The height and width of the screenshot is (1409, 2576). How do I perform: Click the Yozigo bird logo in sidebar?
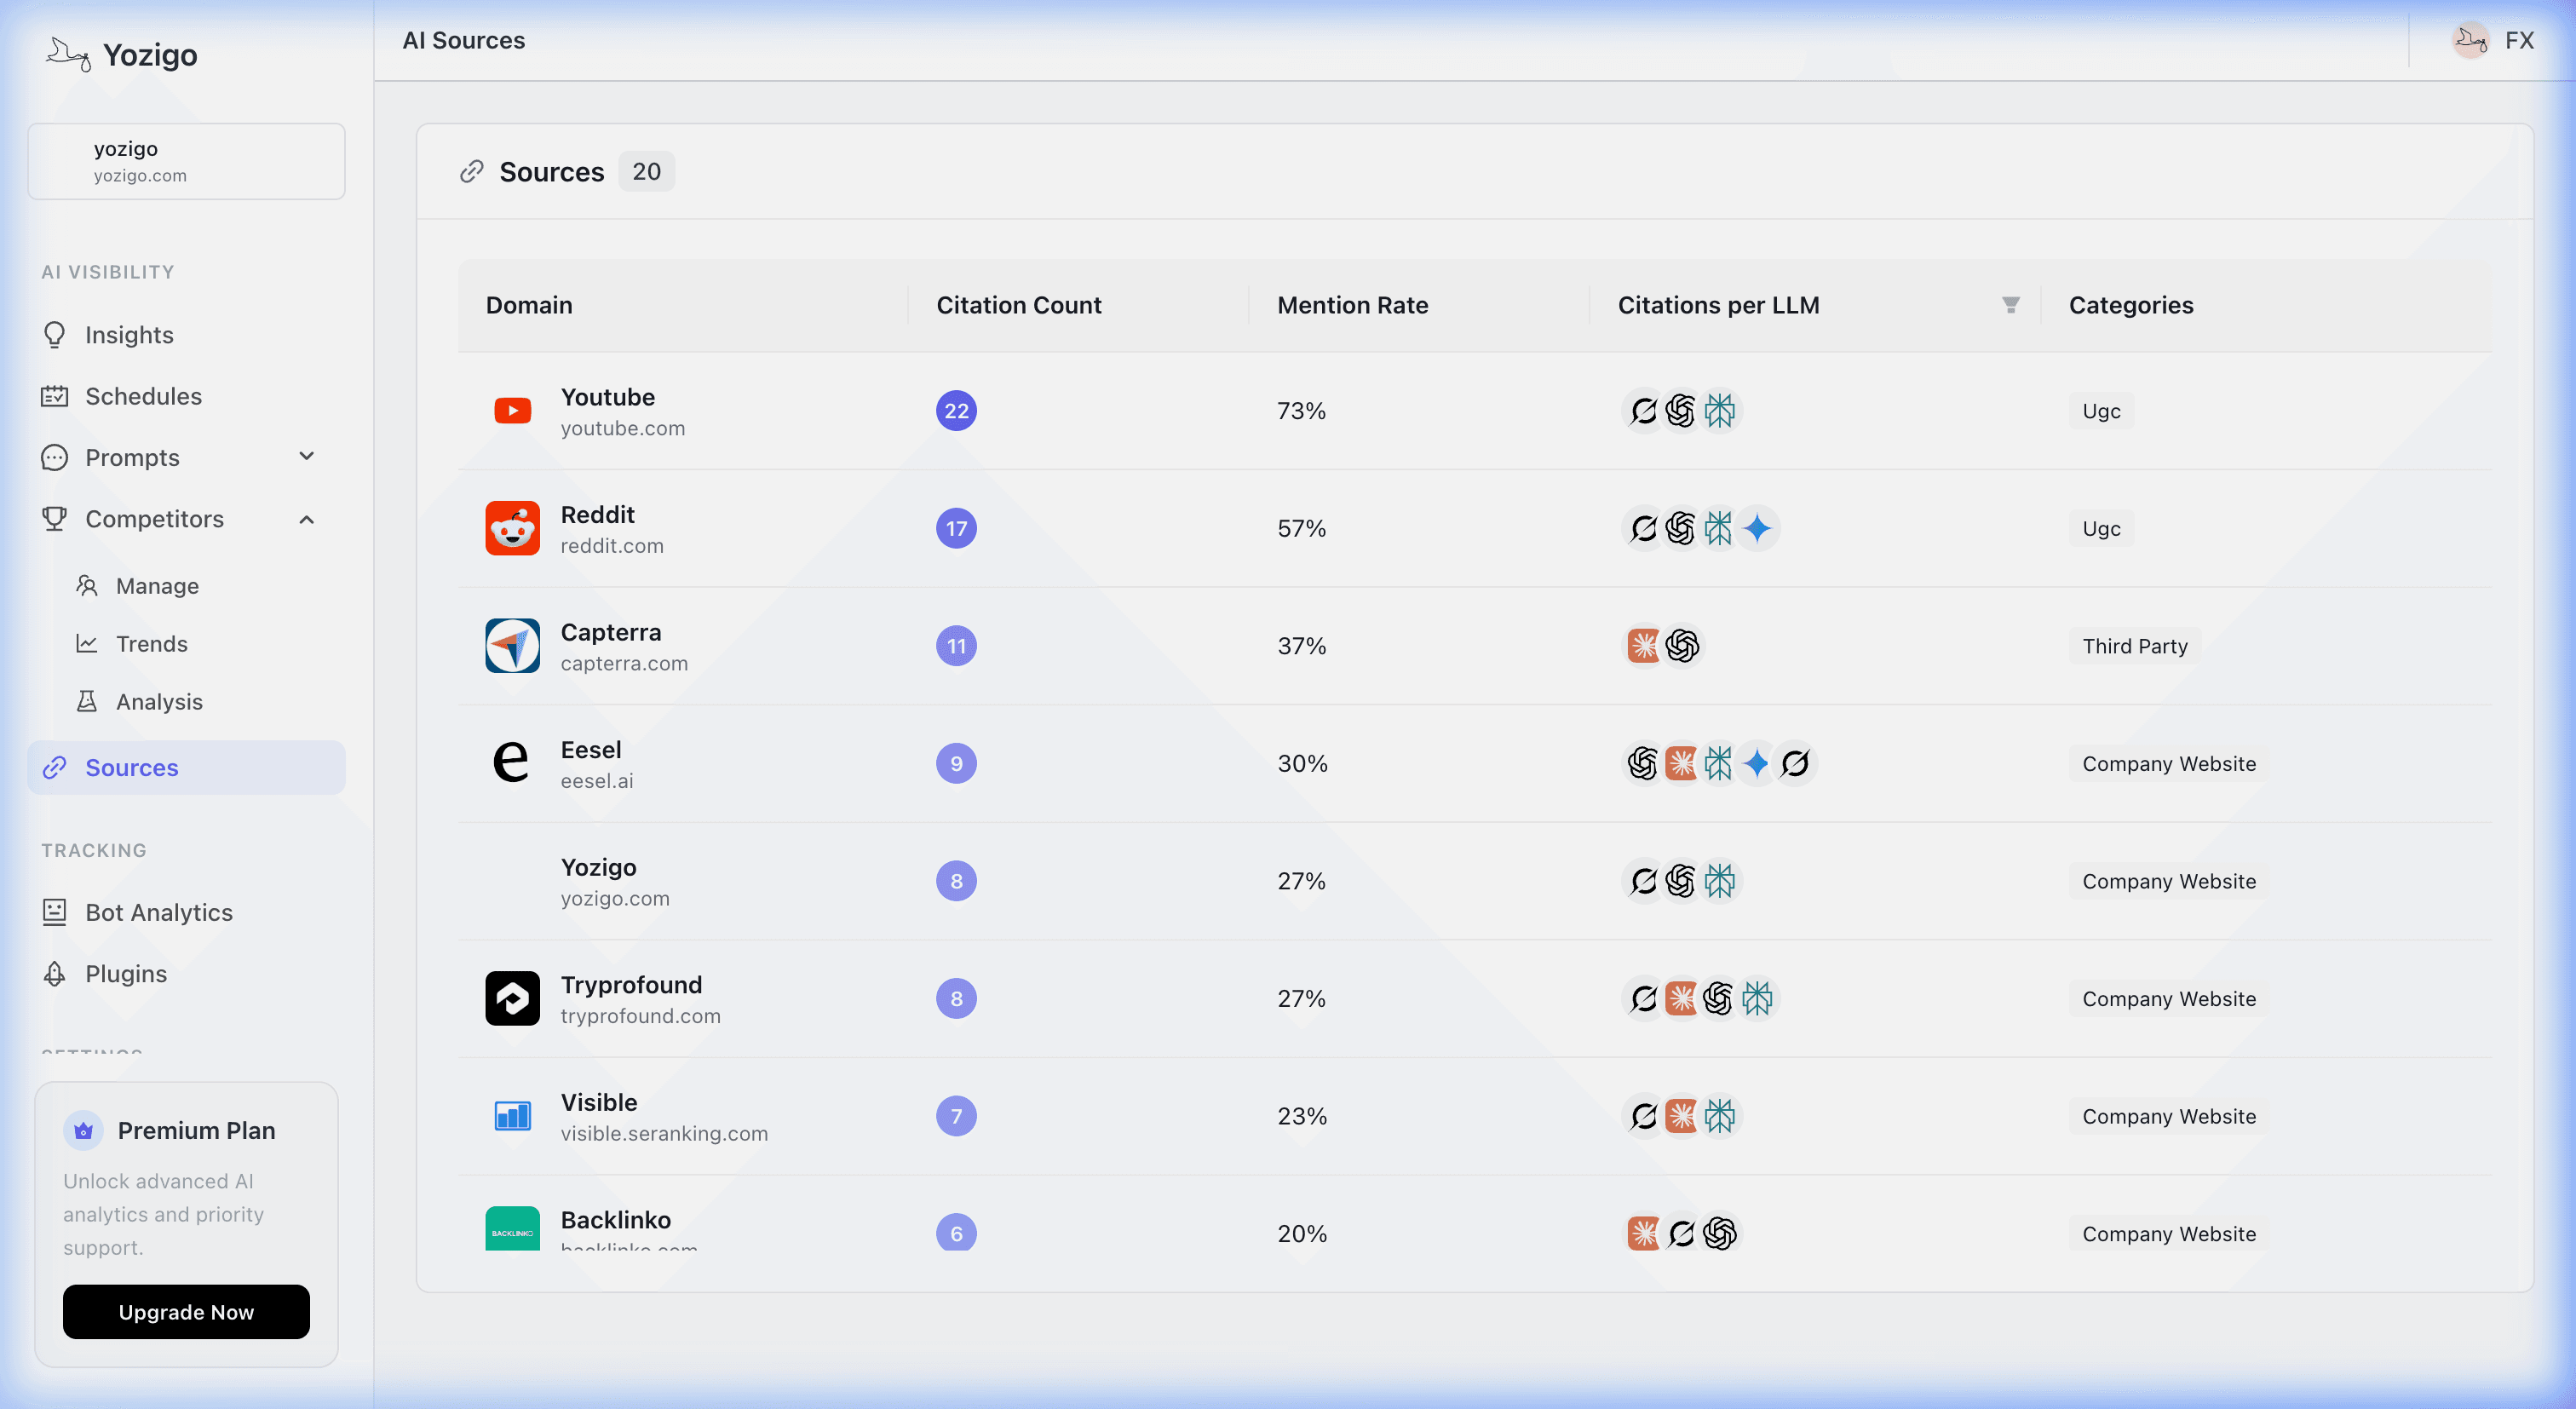(68, 54)
